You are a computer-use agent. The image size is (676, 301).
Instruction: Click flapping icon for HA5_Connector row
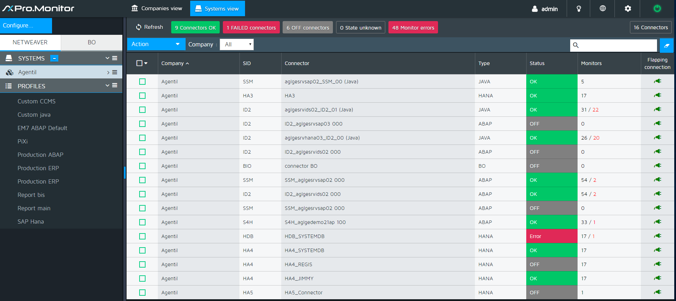point(657,292)
